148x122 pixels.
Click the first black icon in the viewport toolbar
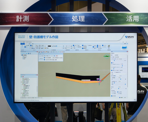(x=39, y=52)
